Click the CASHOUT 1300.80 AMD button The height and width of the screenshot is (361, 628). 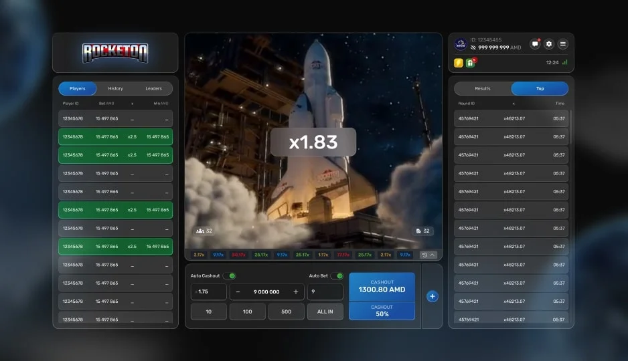382,287
